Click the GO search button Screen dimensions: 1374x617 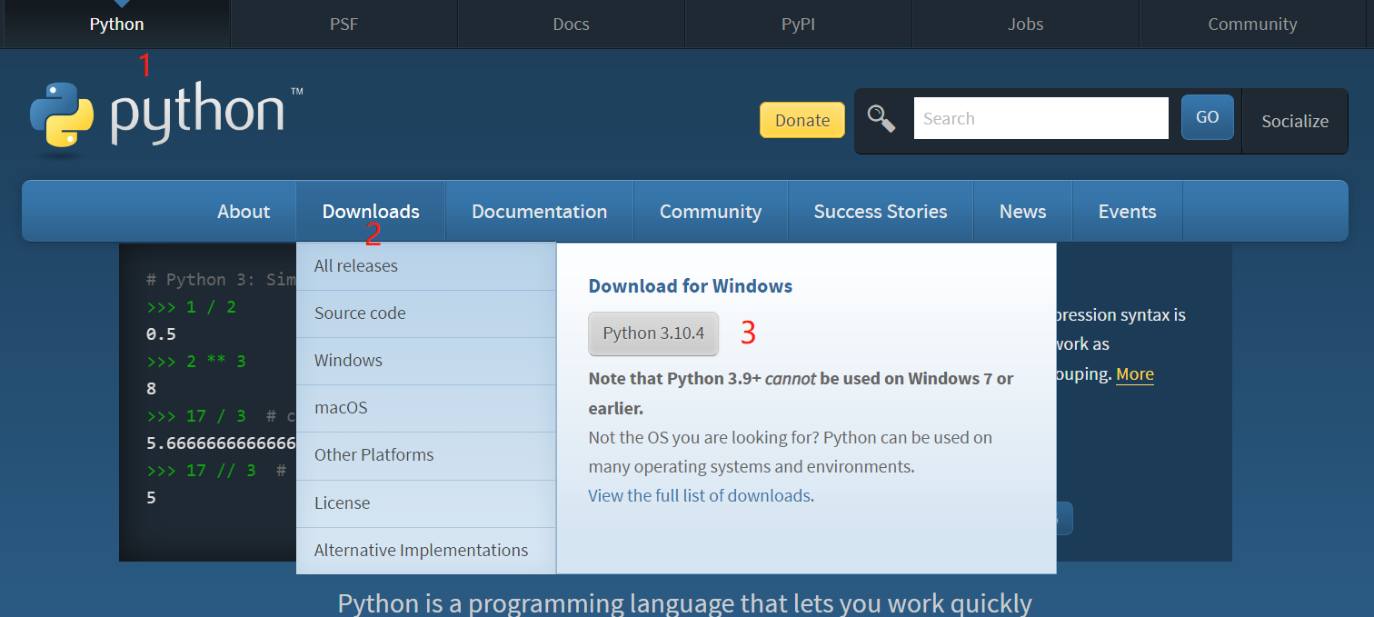(1207, 117)
